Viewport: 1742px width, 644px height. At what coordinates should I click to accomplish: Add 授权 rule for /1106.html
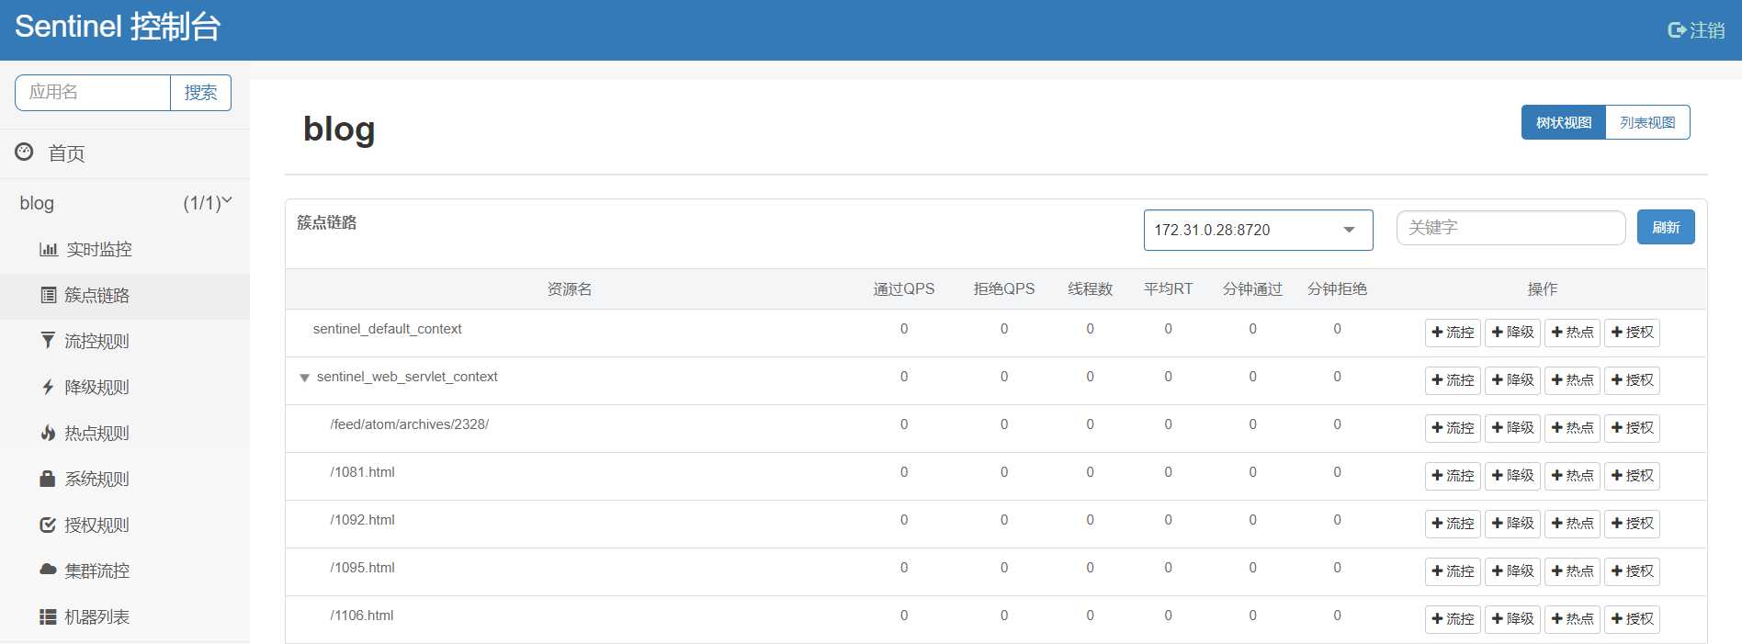(1632, 619)
